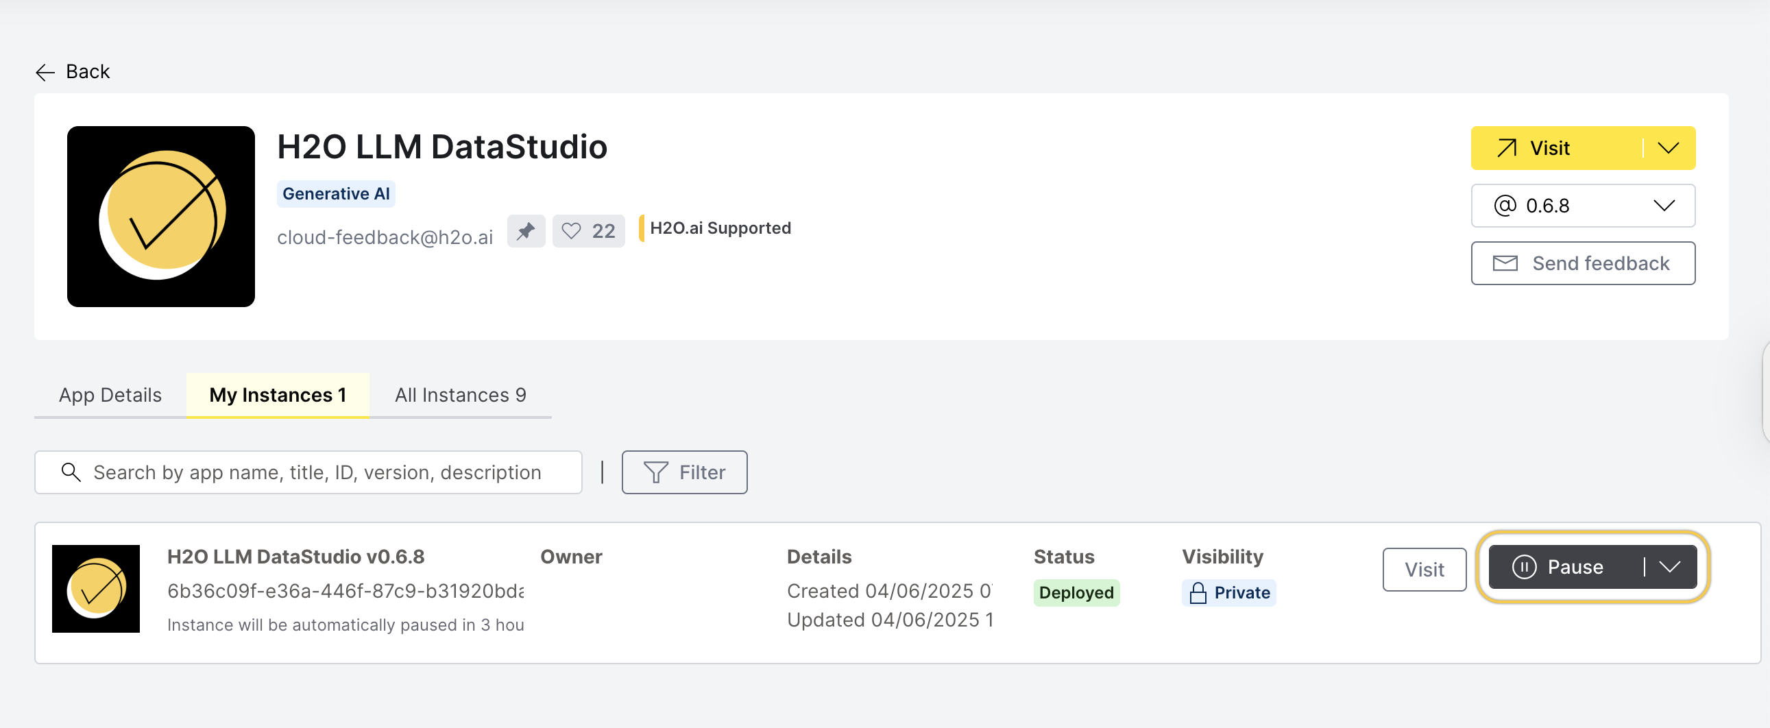Screen dimensions: 1770x728
Task: Open the All Instances tab
Action: pos(461,395)
